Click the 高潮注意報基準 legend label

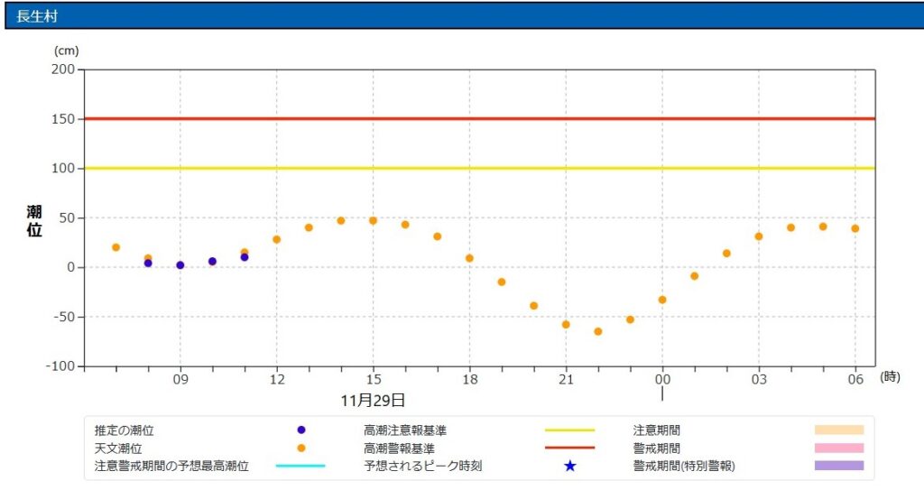click(x=405, y=430)
